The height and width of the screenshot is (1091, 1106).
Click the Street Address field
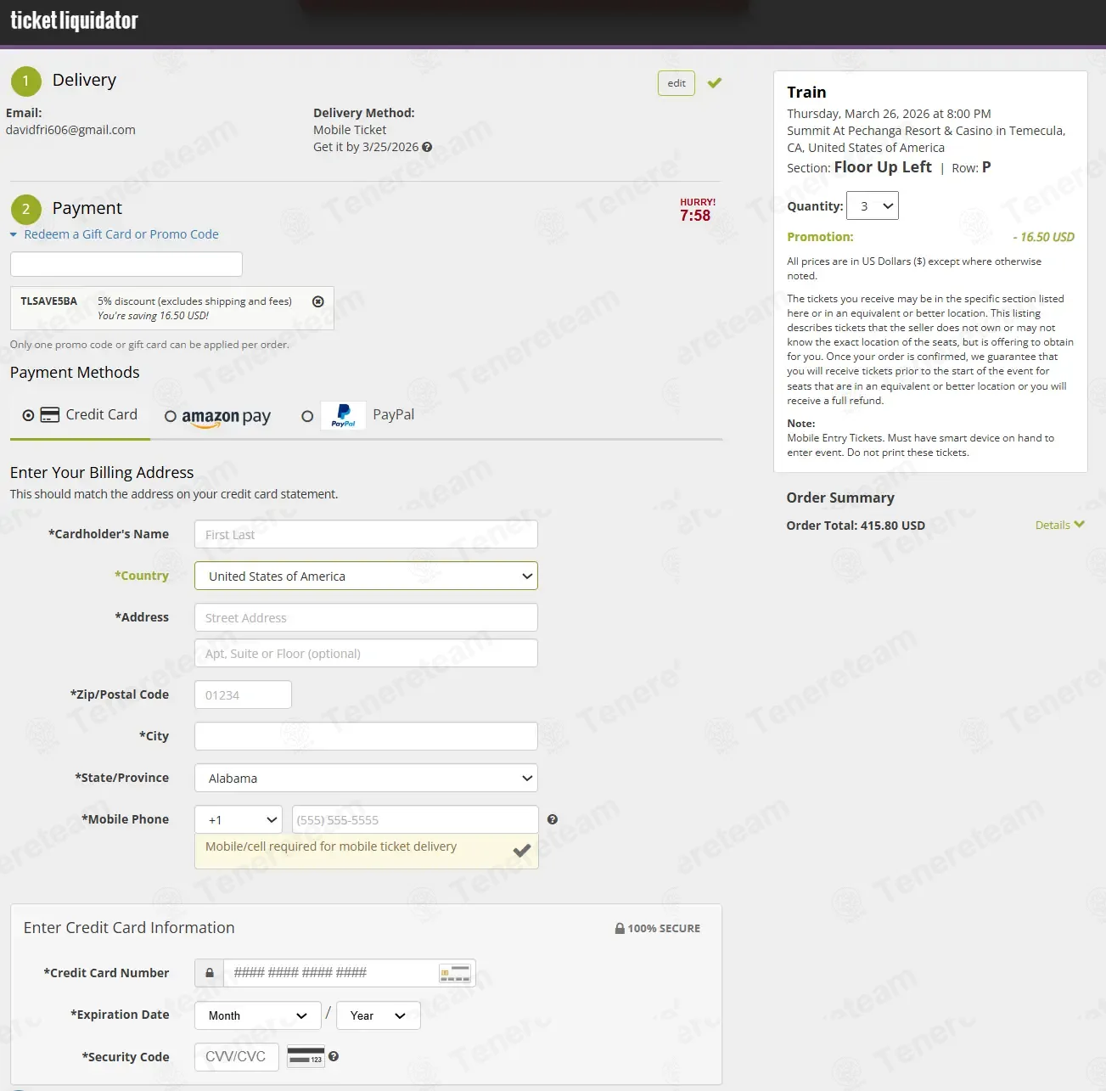pos(366,617)
